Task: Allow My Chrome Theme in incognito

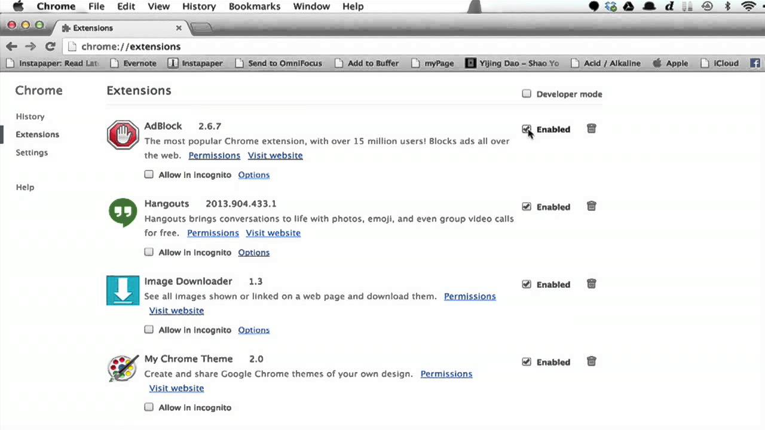Action: [149, 407]
